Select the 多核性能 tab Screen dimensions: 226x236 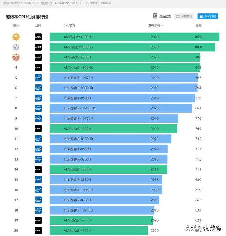pyautogui.click(x=208, y=16)
